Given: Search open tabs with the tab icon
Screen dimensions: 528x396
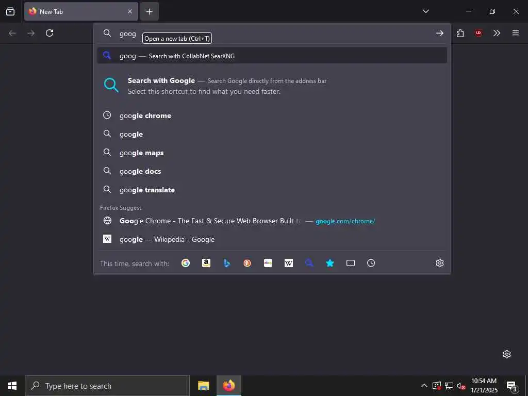Looking at the screenshot, I should click(x=351, y=263).
